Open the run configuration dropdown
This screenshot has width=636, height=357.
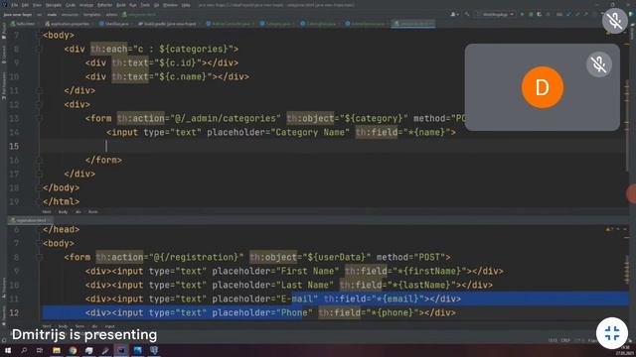496,15
